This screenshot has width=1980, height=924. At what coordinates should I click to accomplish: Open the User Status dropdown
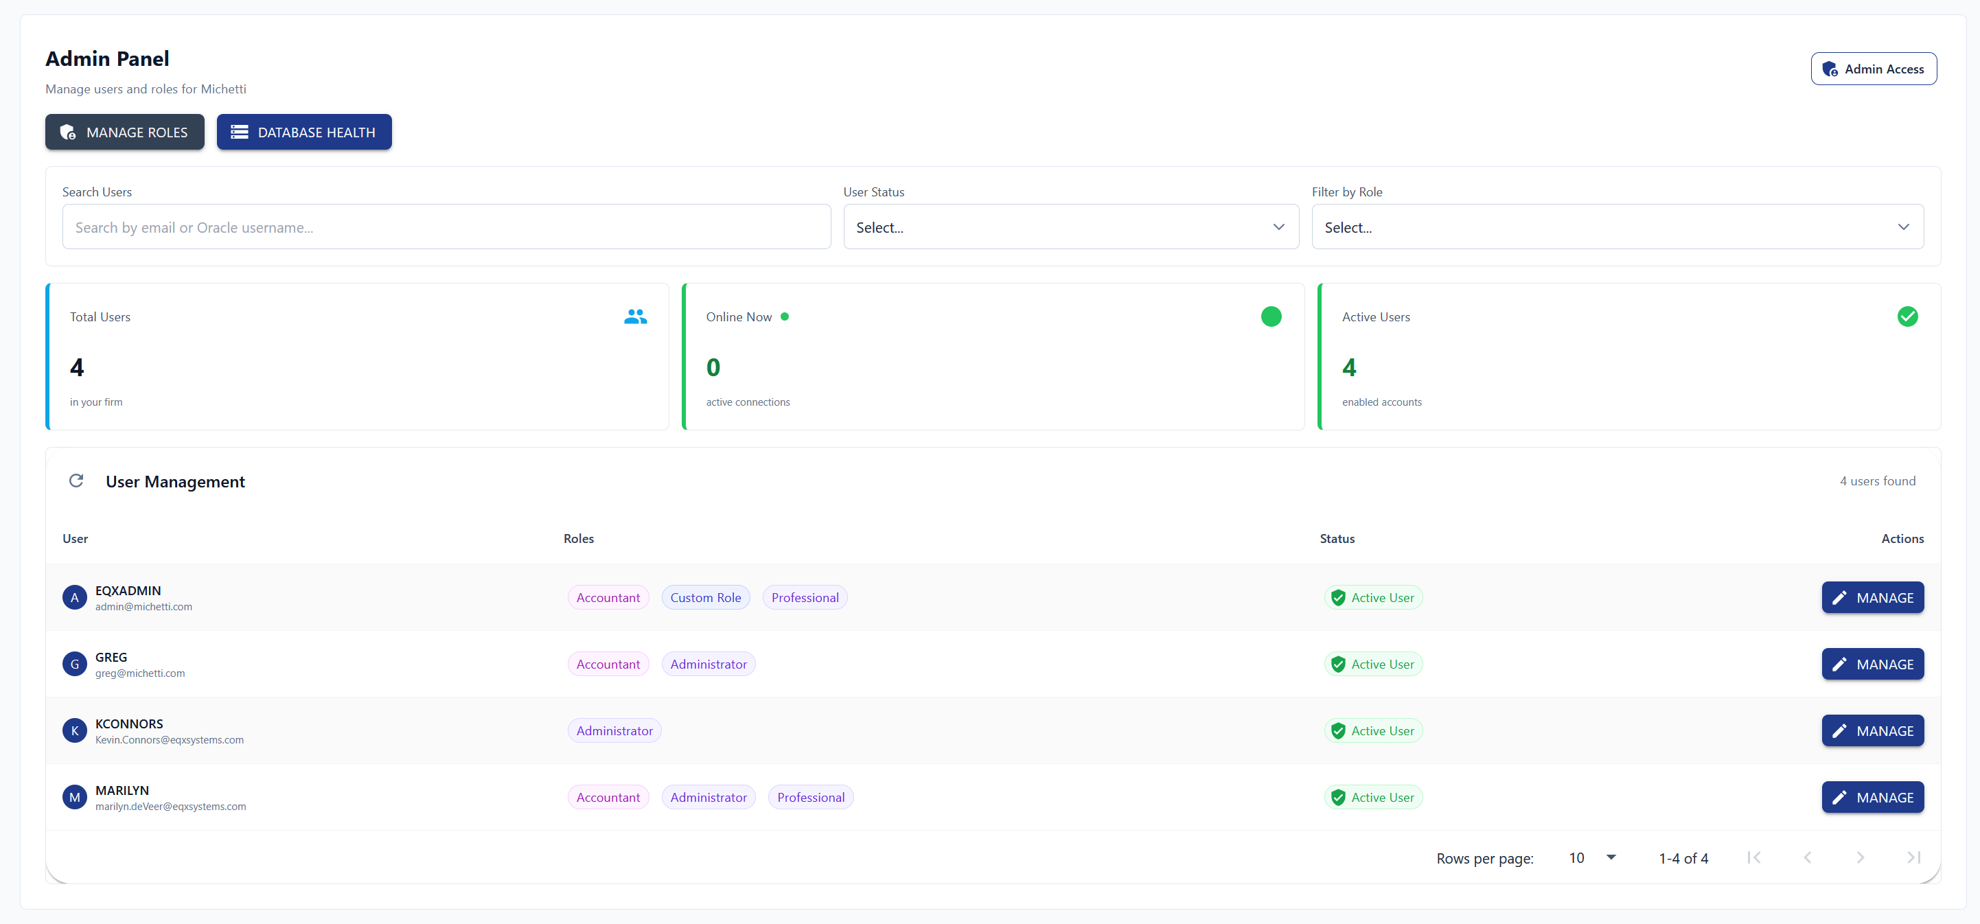(x=1070, y=227)
